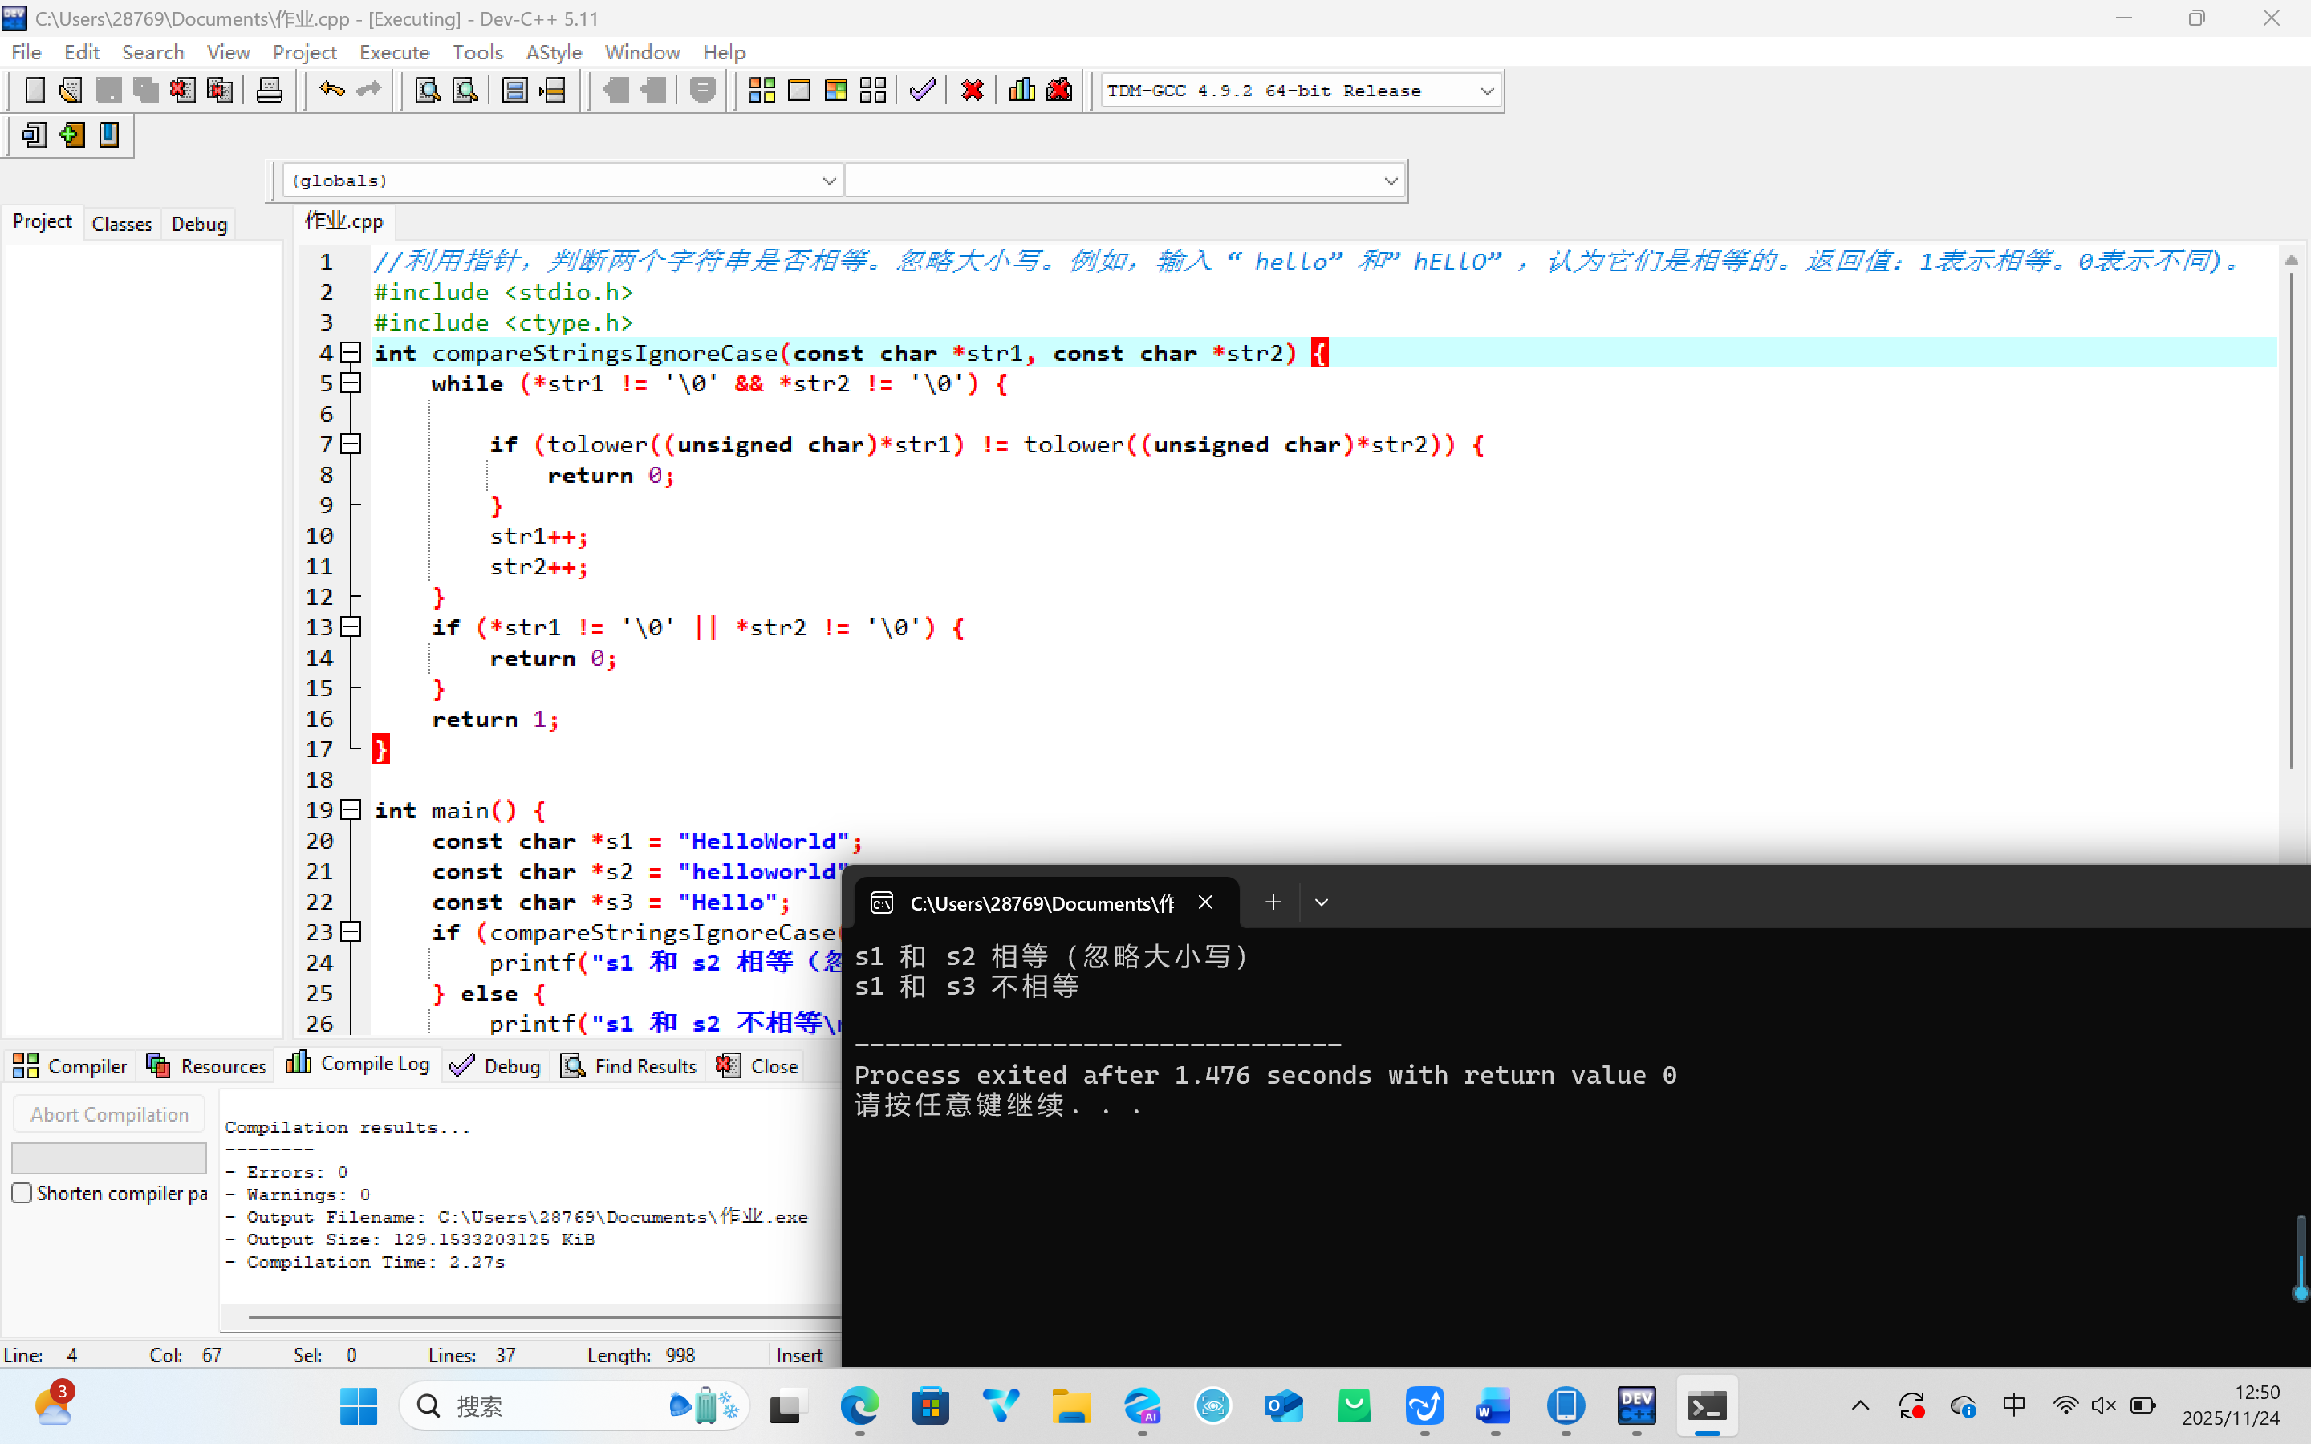The width and height of the screenshot is (2311, 1444).
Task: Switch to the Classes tab
Action: (121, 224)
